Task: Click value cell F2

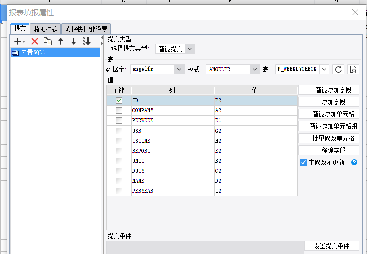Action: point(256,100)
